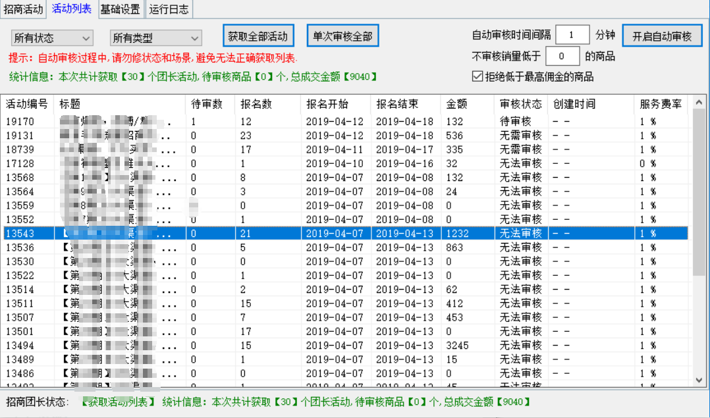Click scrollbar down arrow in activity list
The width and height of the screenshot is (710, 418).
click(699, 380)
